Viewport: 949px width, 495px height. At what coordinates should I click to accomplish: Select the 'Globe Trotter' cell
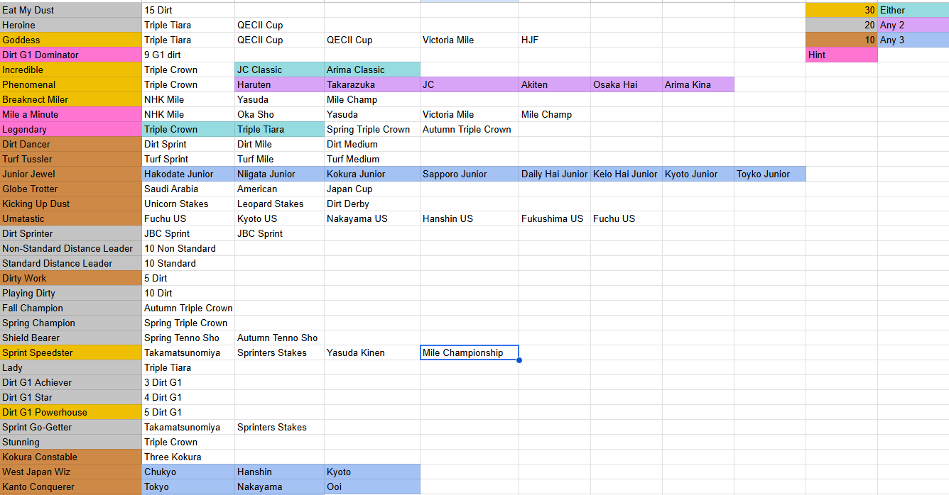point(71,189)
